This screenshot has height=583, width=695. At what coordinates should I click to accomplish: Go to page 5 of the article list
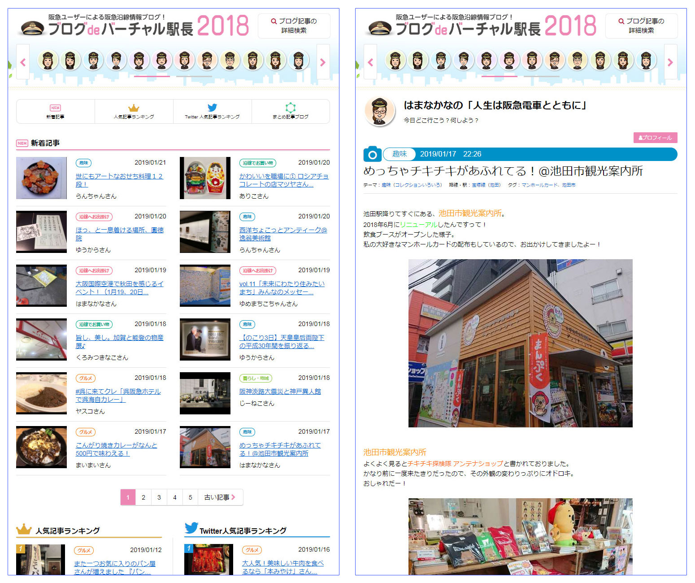(191, 497)
